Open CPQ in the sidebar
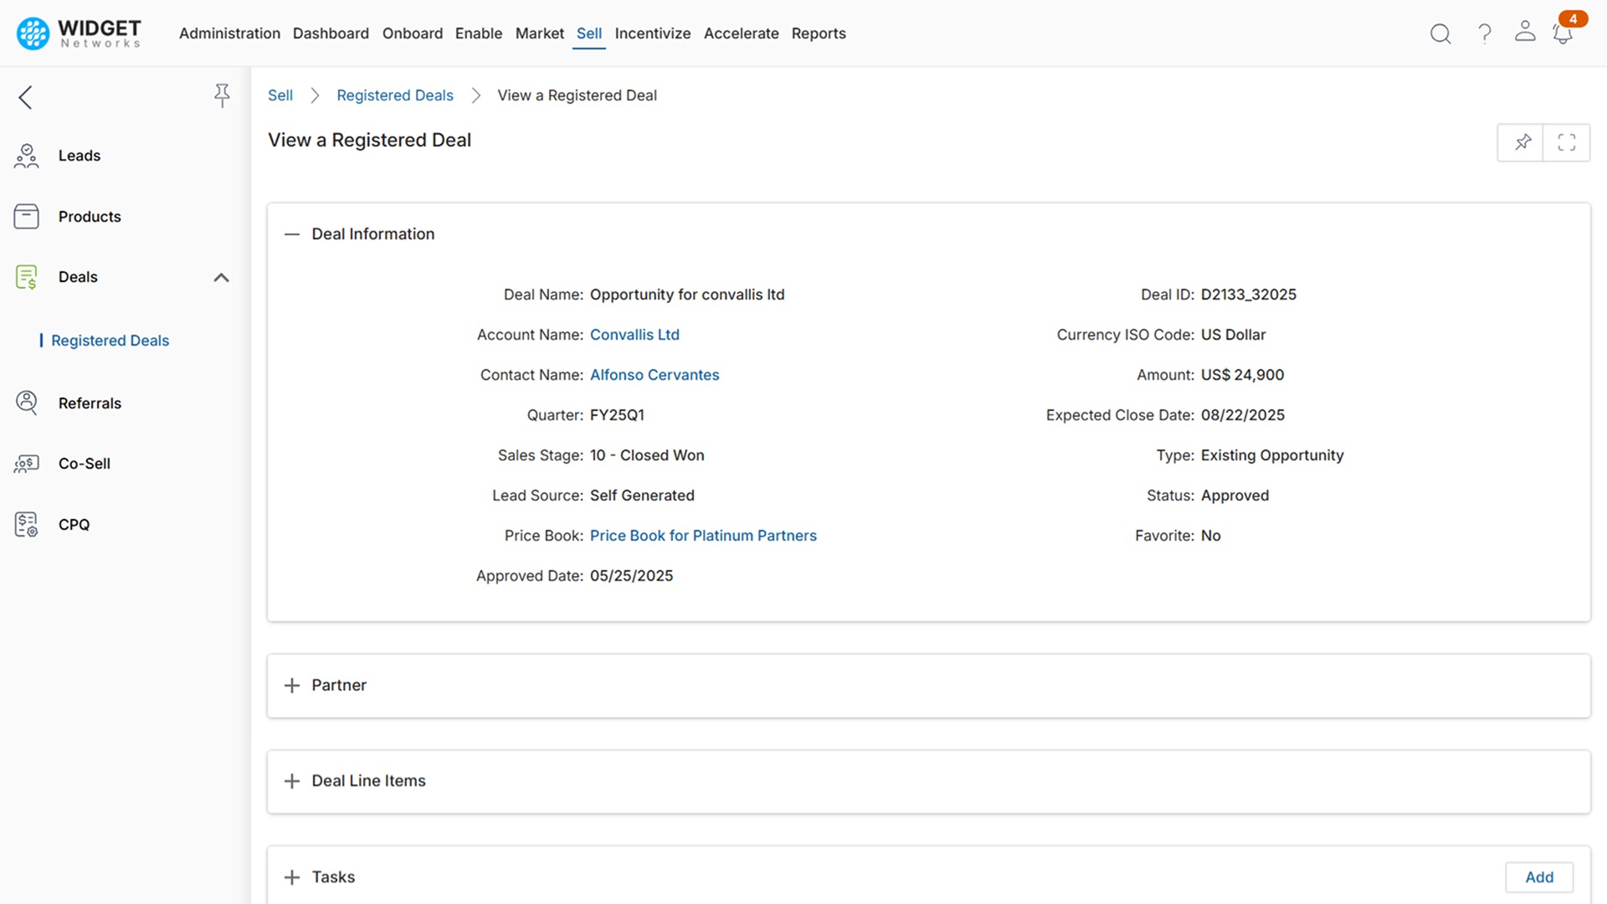The width and height of the screenshot is (1607, 904). click(74, 525)
